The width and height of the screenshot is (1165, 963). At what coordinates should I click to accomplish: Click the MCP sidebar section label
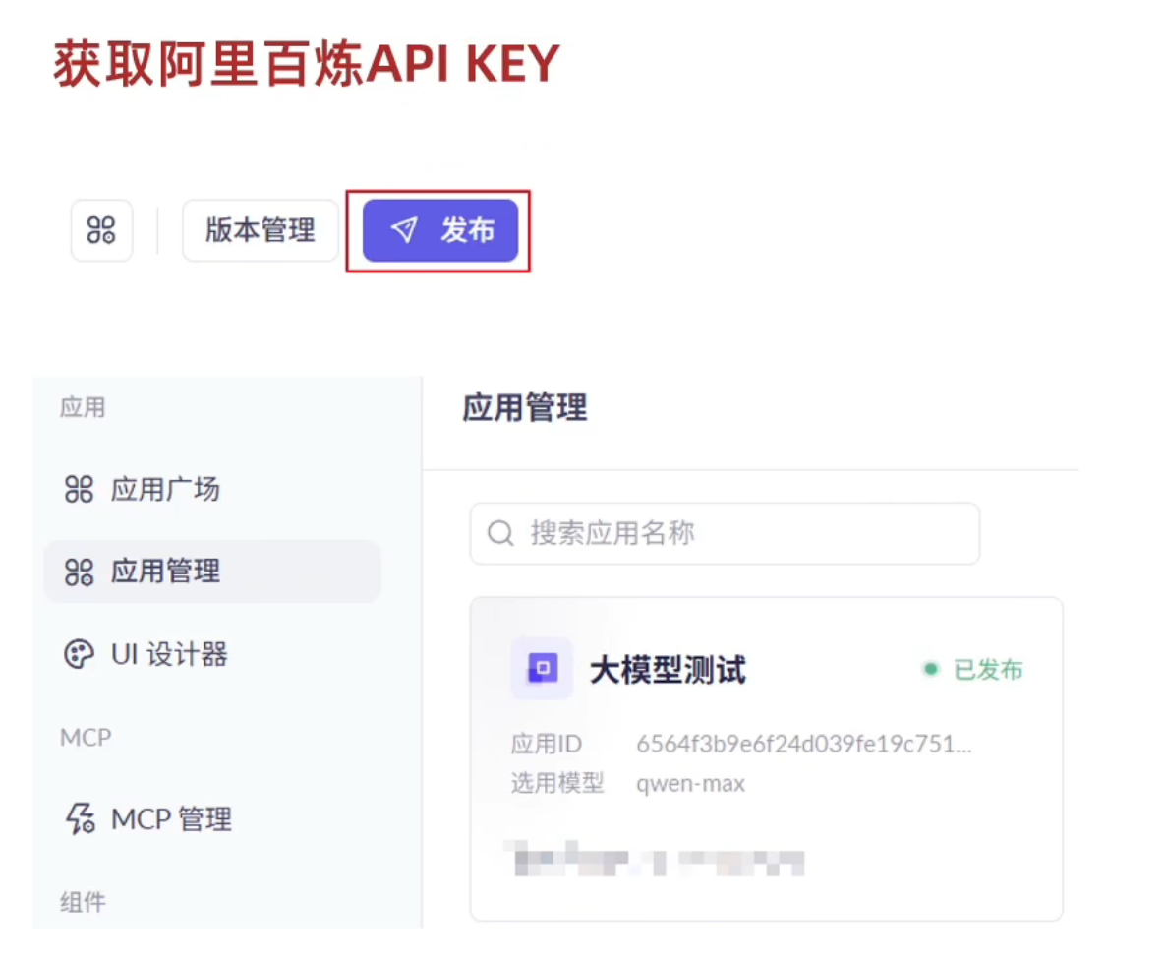pos(86,737)
